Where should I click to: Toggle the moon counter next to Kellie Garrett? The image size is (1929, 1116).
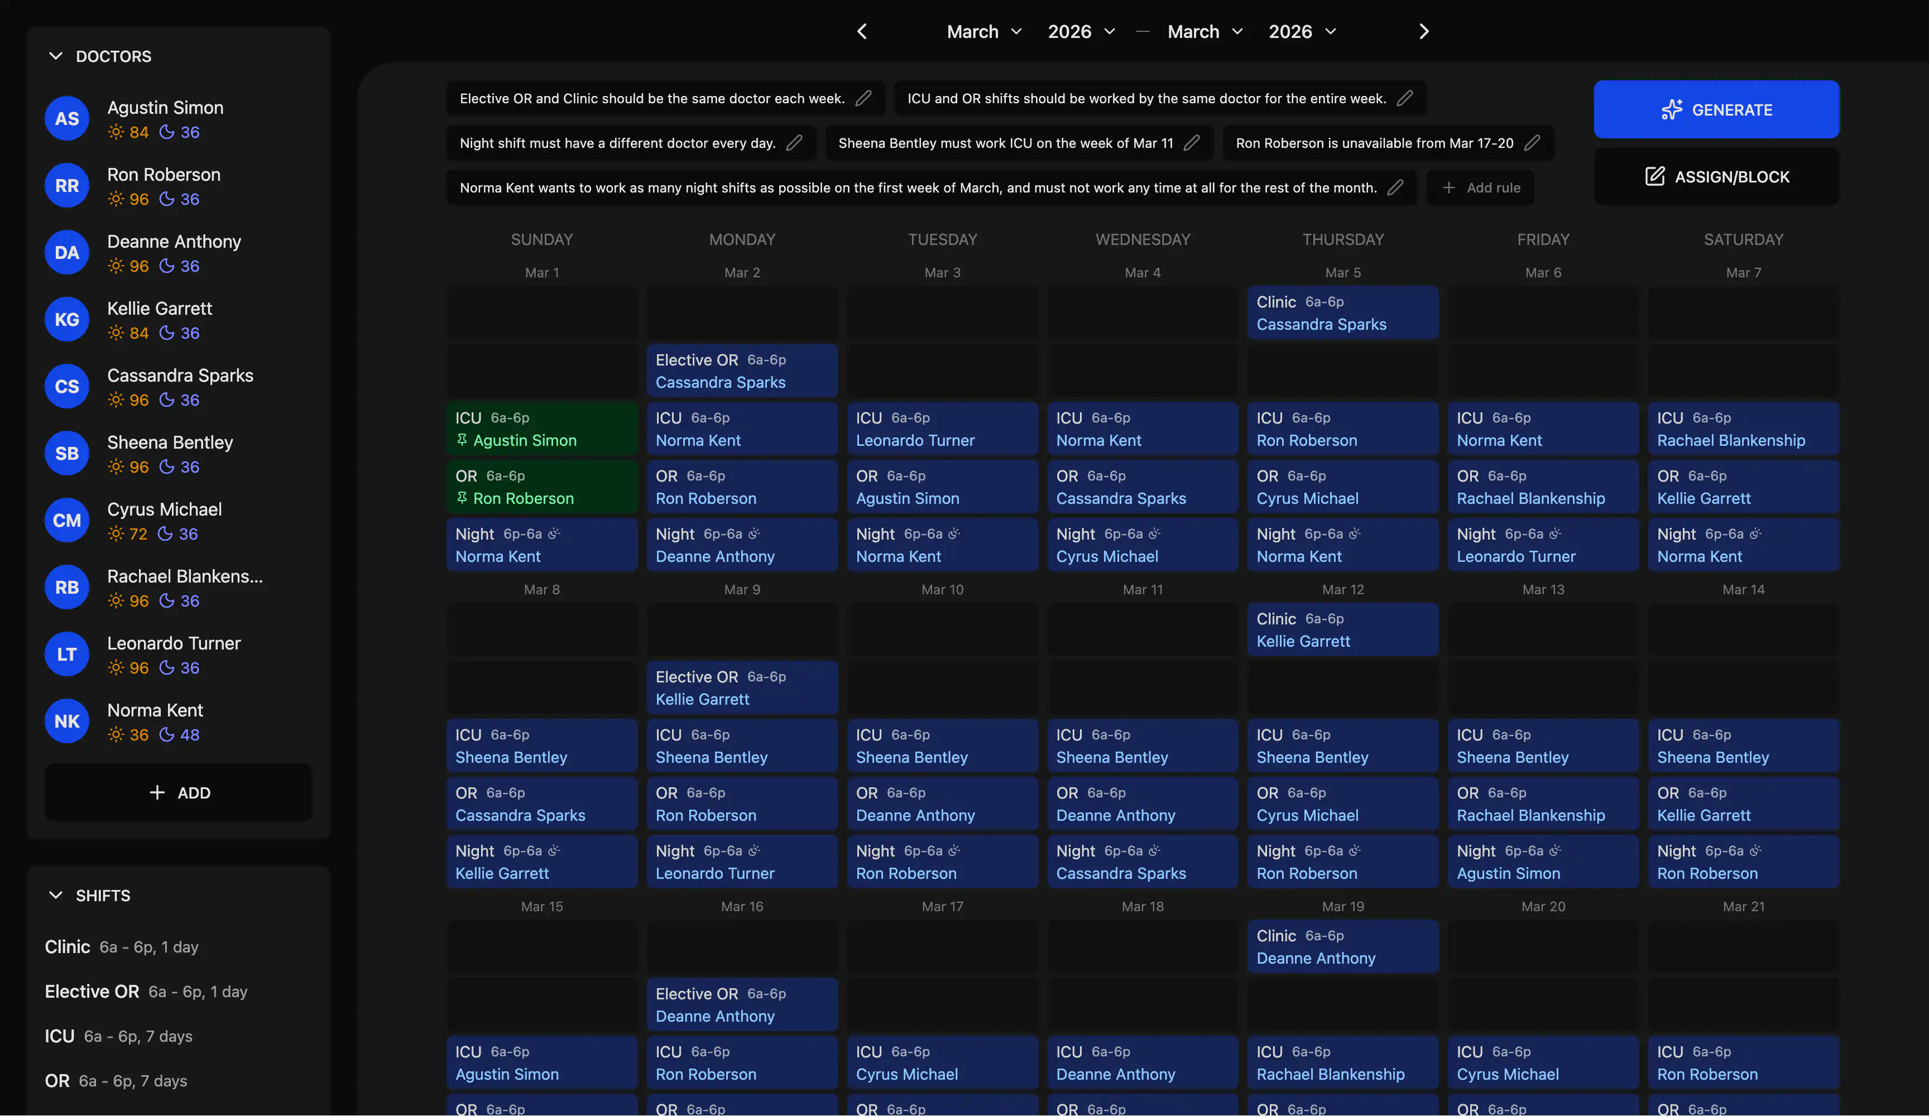pos(167,333)
